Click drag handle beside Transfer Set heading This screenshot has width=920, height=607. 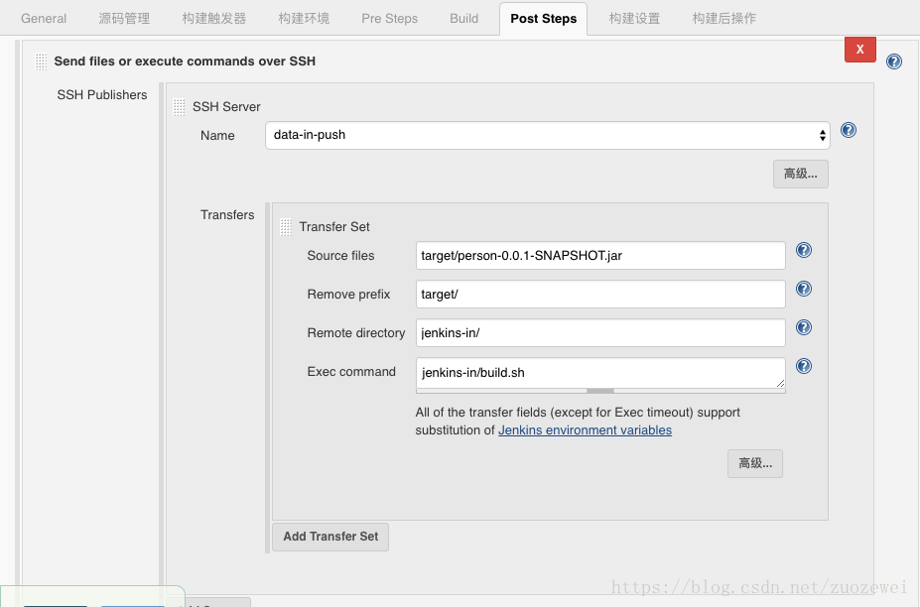(x=286, y=227)
